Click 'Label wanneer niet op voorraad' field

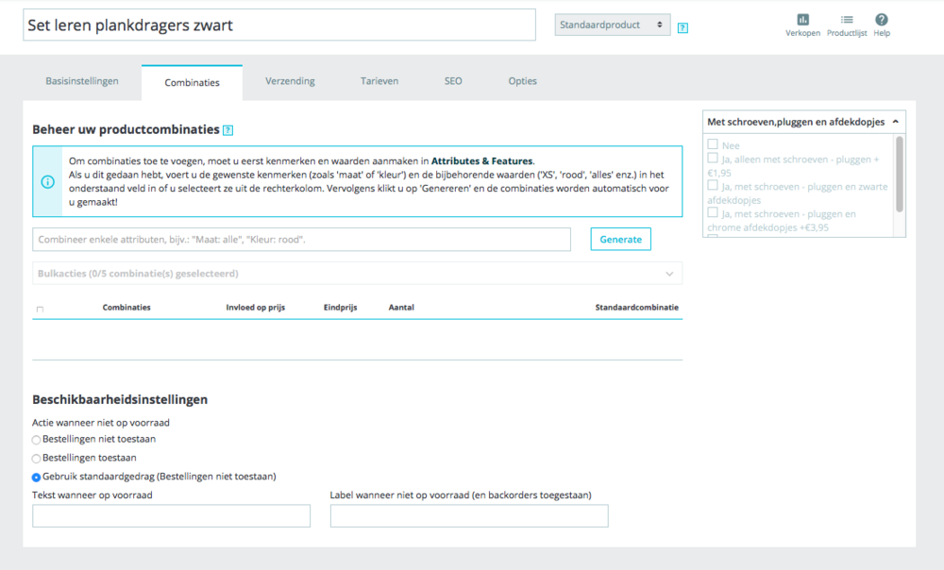pyautogui.click(x=469, y=516)
